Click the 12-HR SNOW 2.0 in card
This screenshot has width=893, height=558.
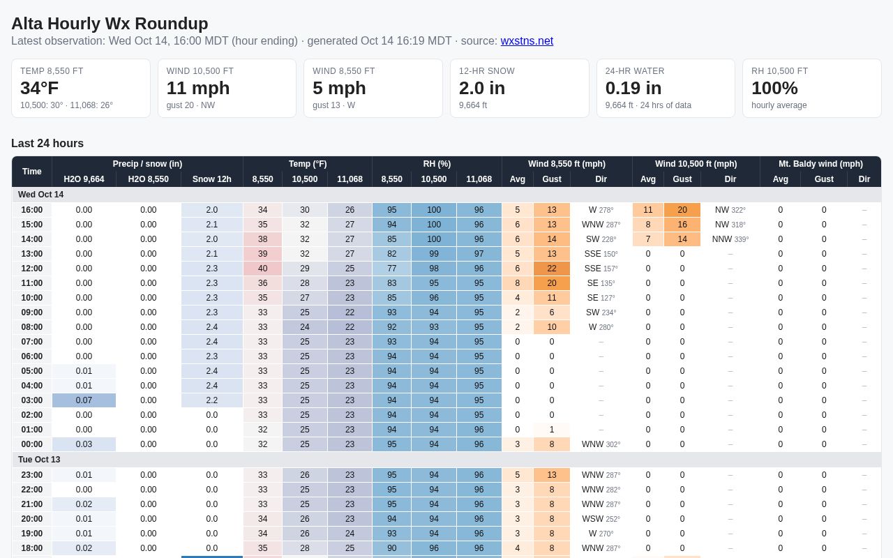[519, 88]
